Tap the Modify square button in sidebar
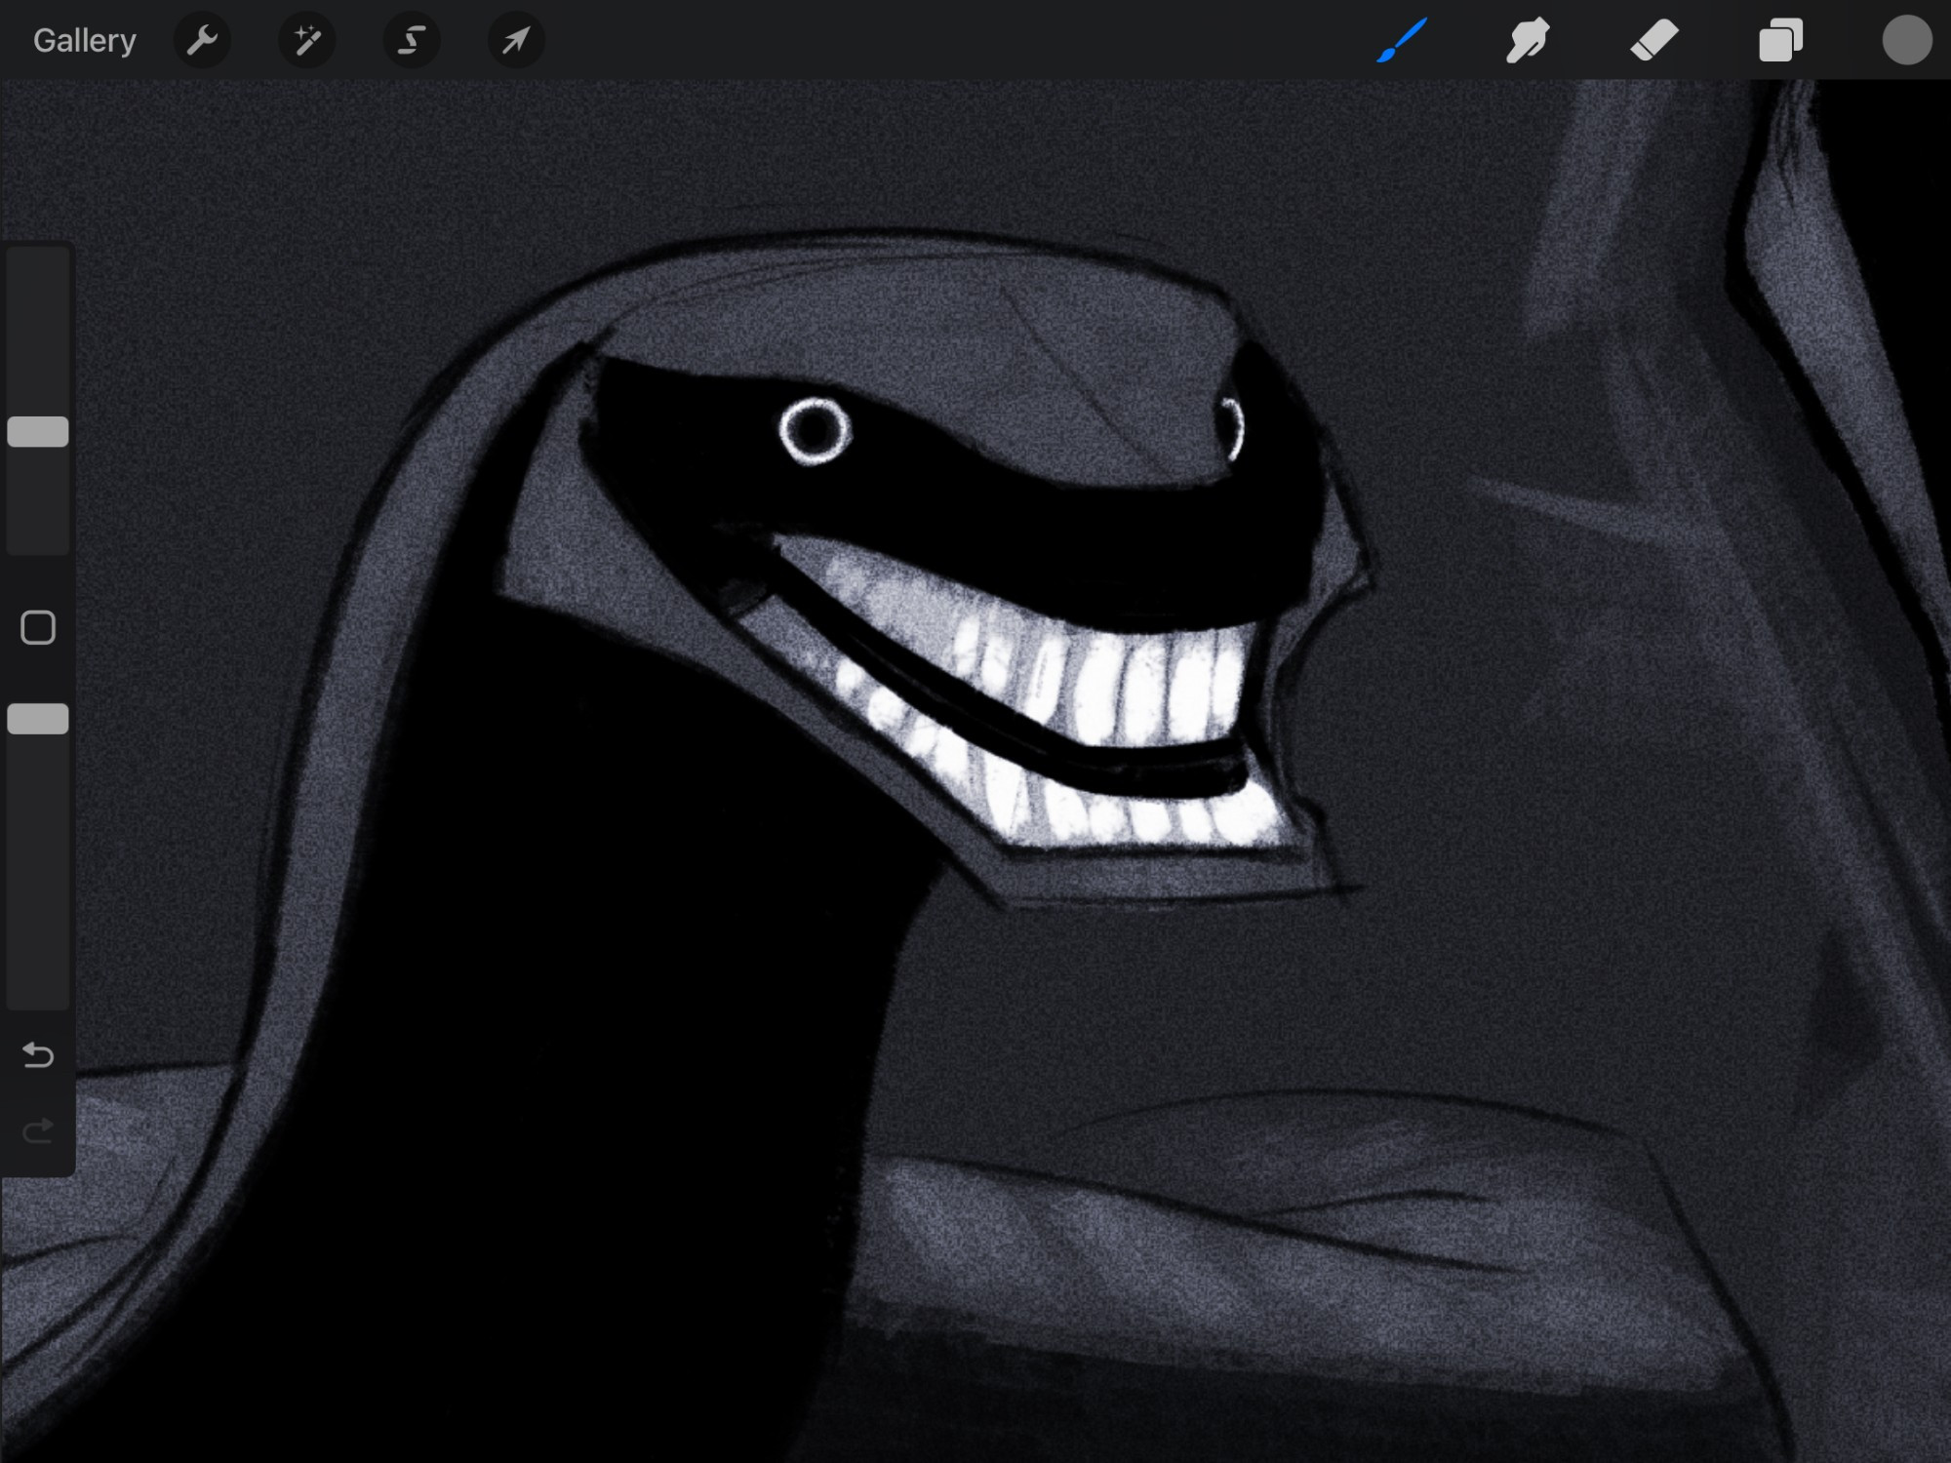 38,627
